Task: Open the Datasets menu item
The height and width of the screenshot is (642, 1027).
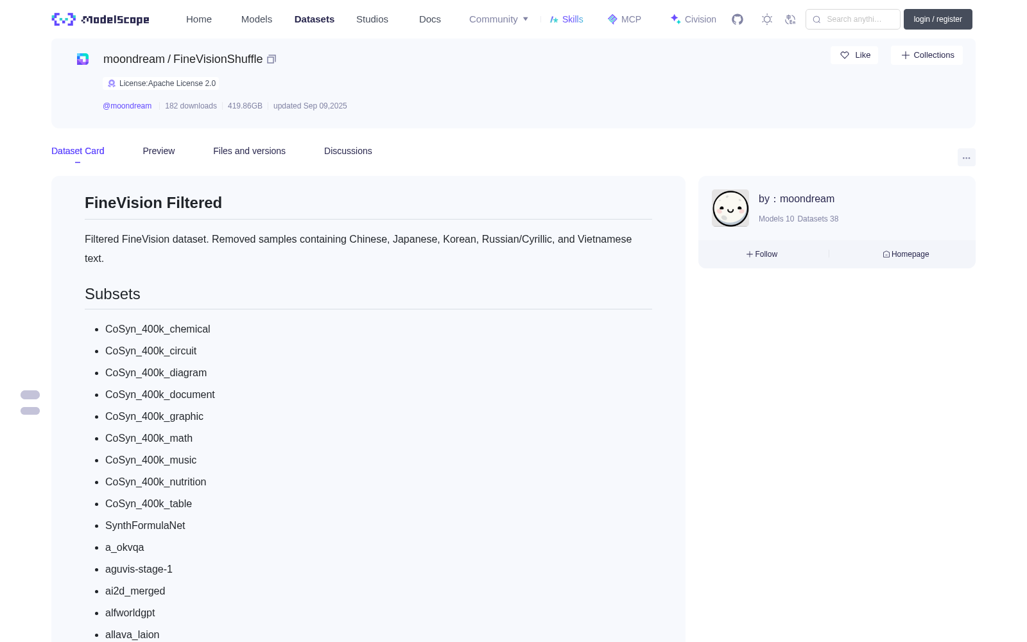Action: point(315,19)
